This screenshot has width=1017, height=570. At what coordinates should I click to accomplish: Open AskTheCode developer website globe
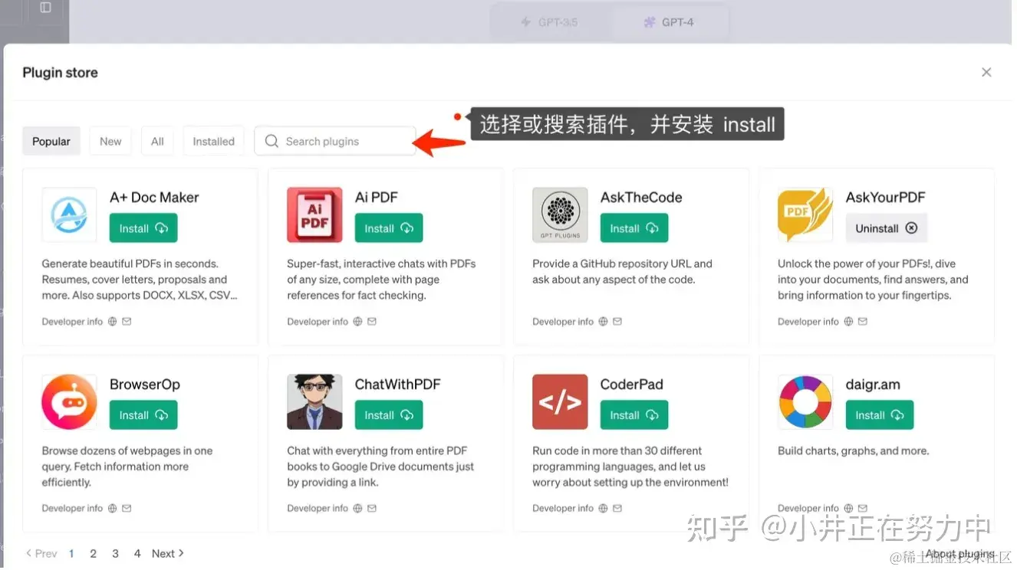tap(603, 322)
